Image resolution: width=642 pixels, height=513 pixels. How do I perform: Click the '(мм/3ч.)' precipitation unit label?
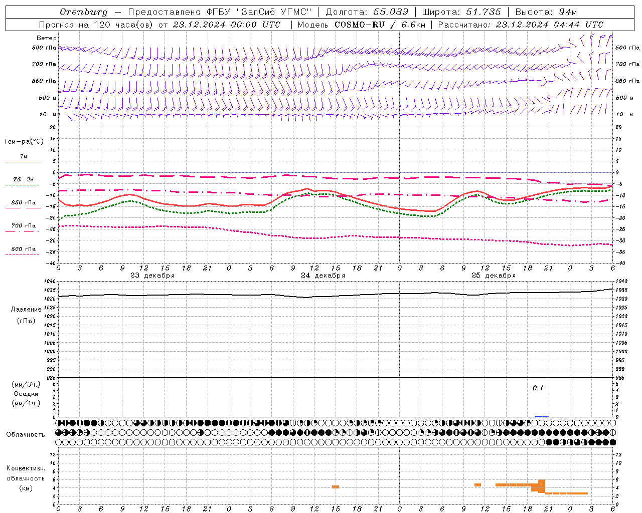(26, 384)
